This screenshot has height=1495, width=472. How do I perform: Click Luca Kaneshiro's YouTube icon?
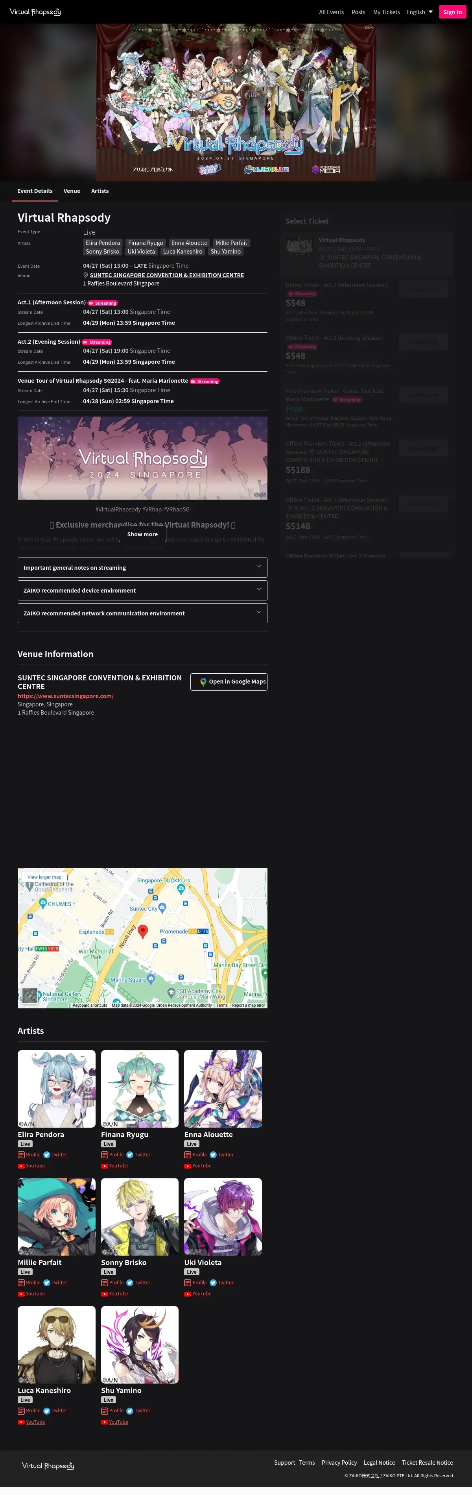coord(21,1422)
